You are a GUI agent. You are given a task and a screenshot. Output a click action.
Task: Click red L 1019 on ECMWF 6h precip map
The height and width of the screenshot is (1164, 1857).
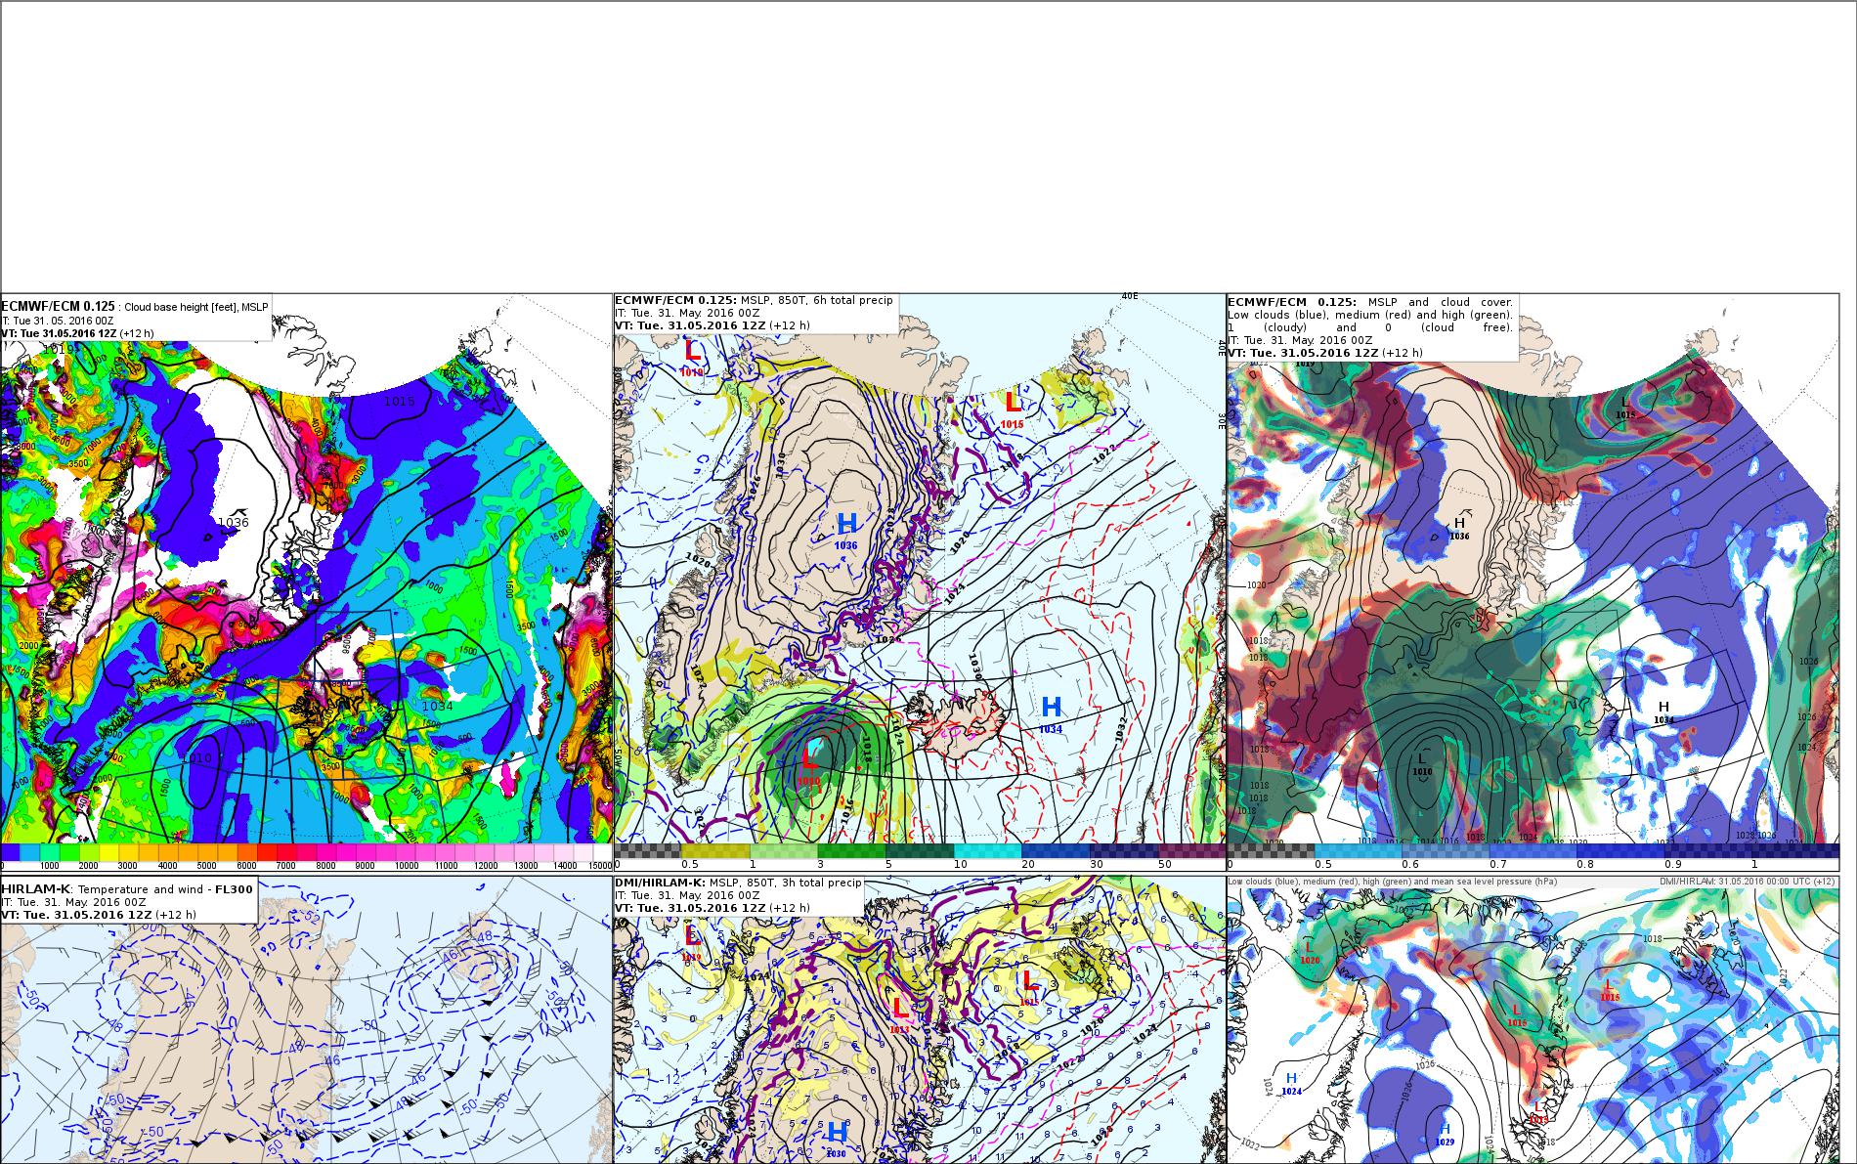pos(692,357)
